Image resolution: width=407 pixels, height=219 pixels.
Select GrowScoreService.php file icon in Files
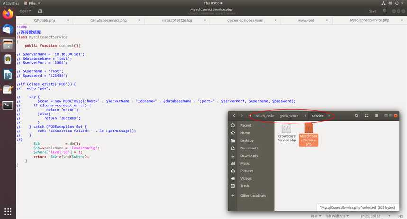(287, 133)
